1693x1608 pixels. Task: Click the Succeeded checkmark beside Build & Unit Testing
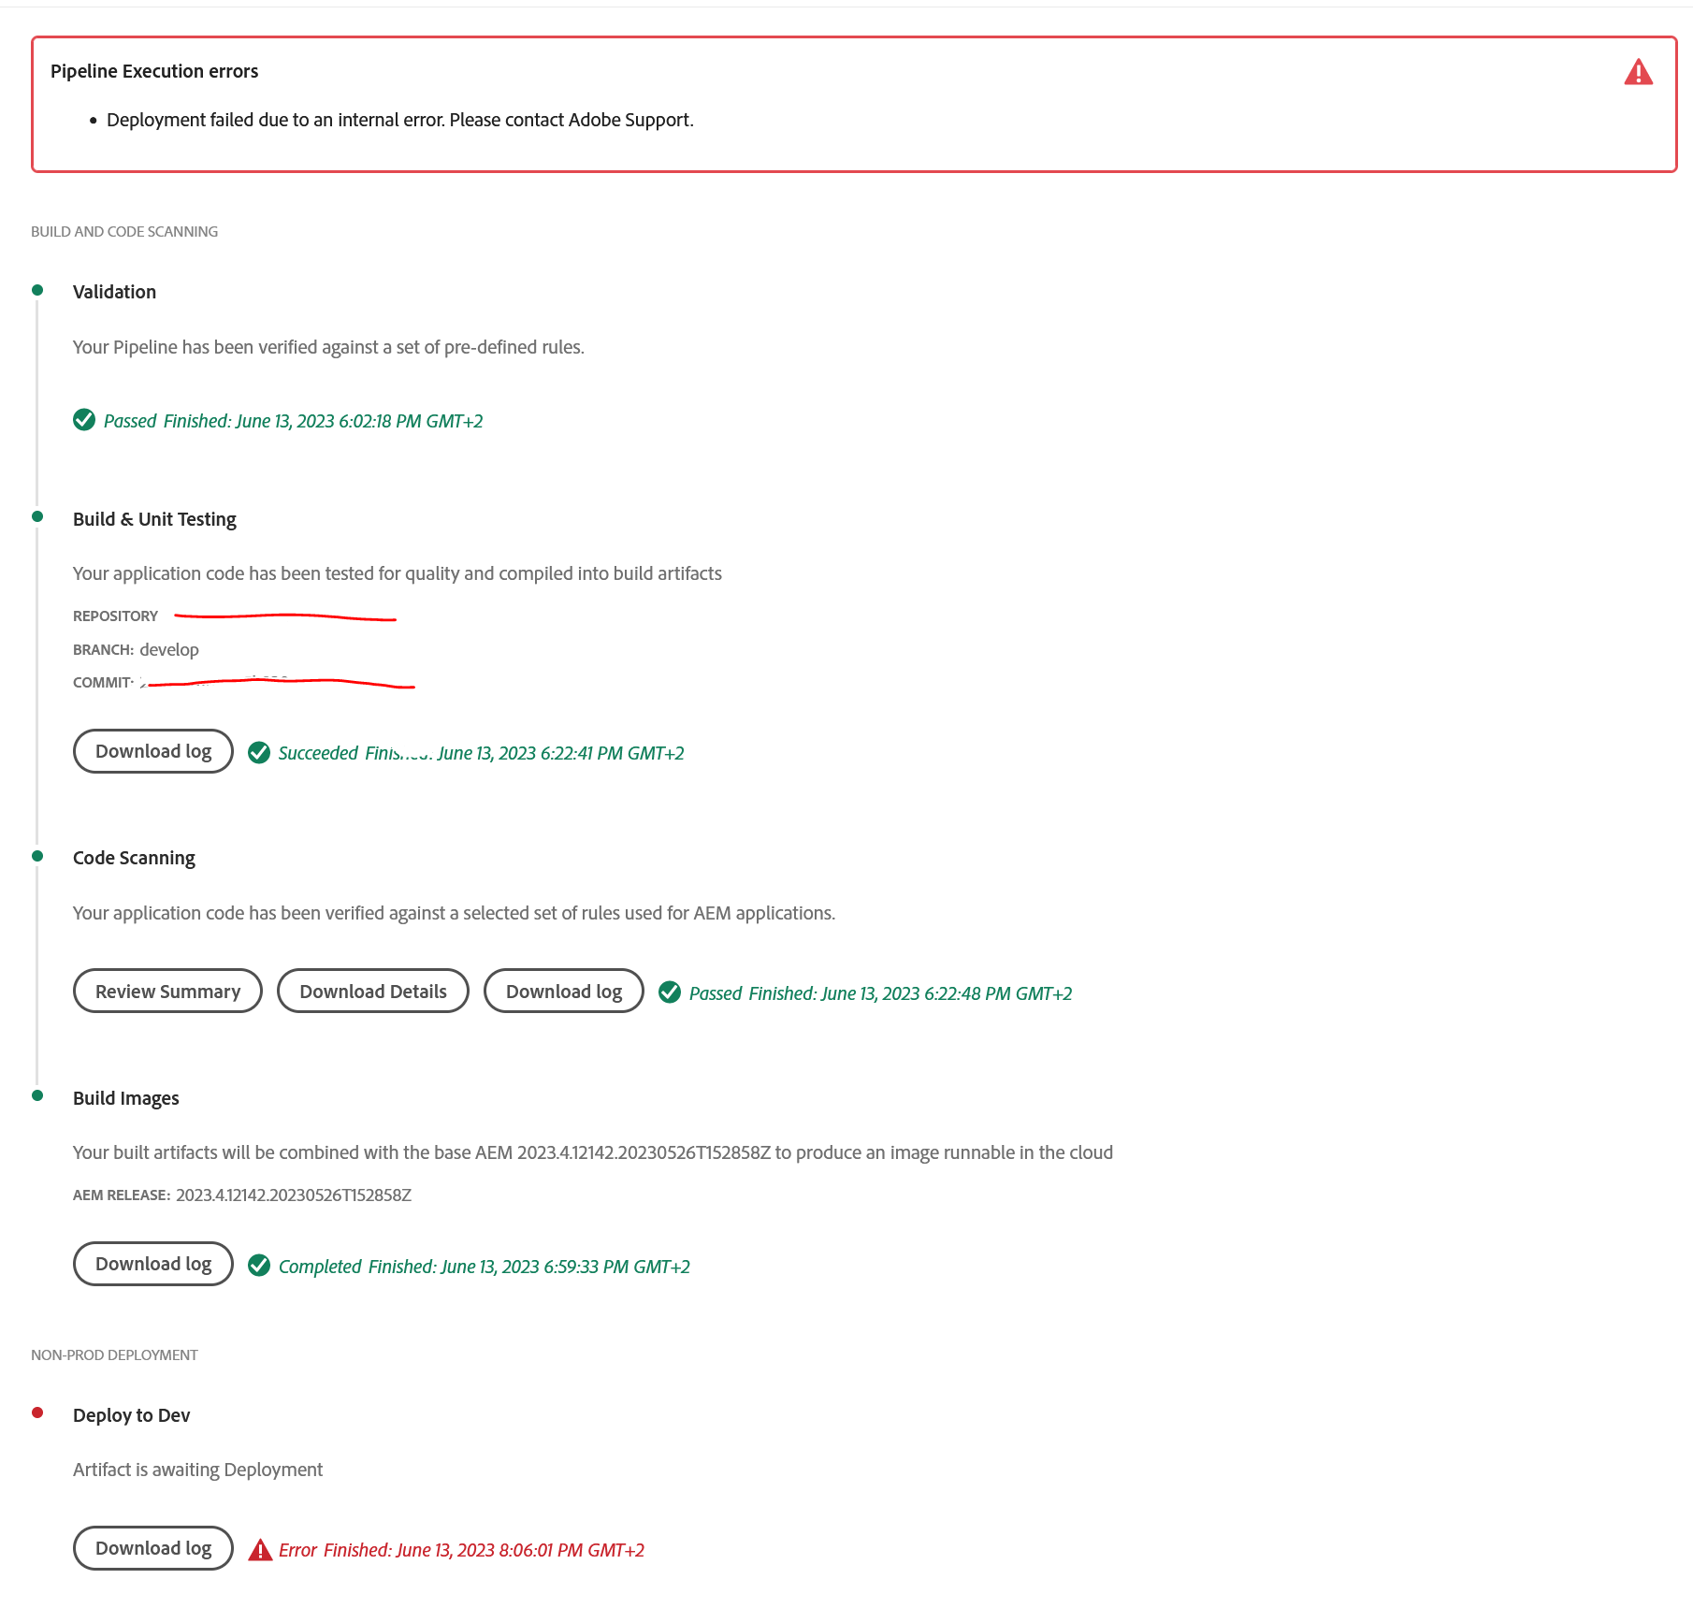pyautogui.click(x=259, y=752)
